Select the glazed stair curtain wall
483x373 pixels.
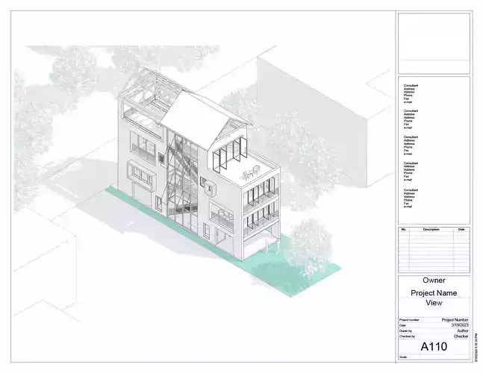[182, 181]
